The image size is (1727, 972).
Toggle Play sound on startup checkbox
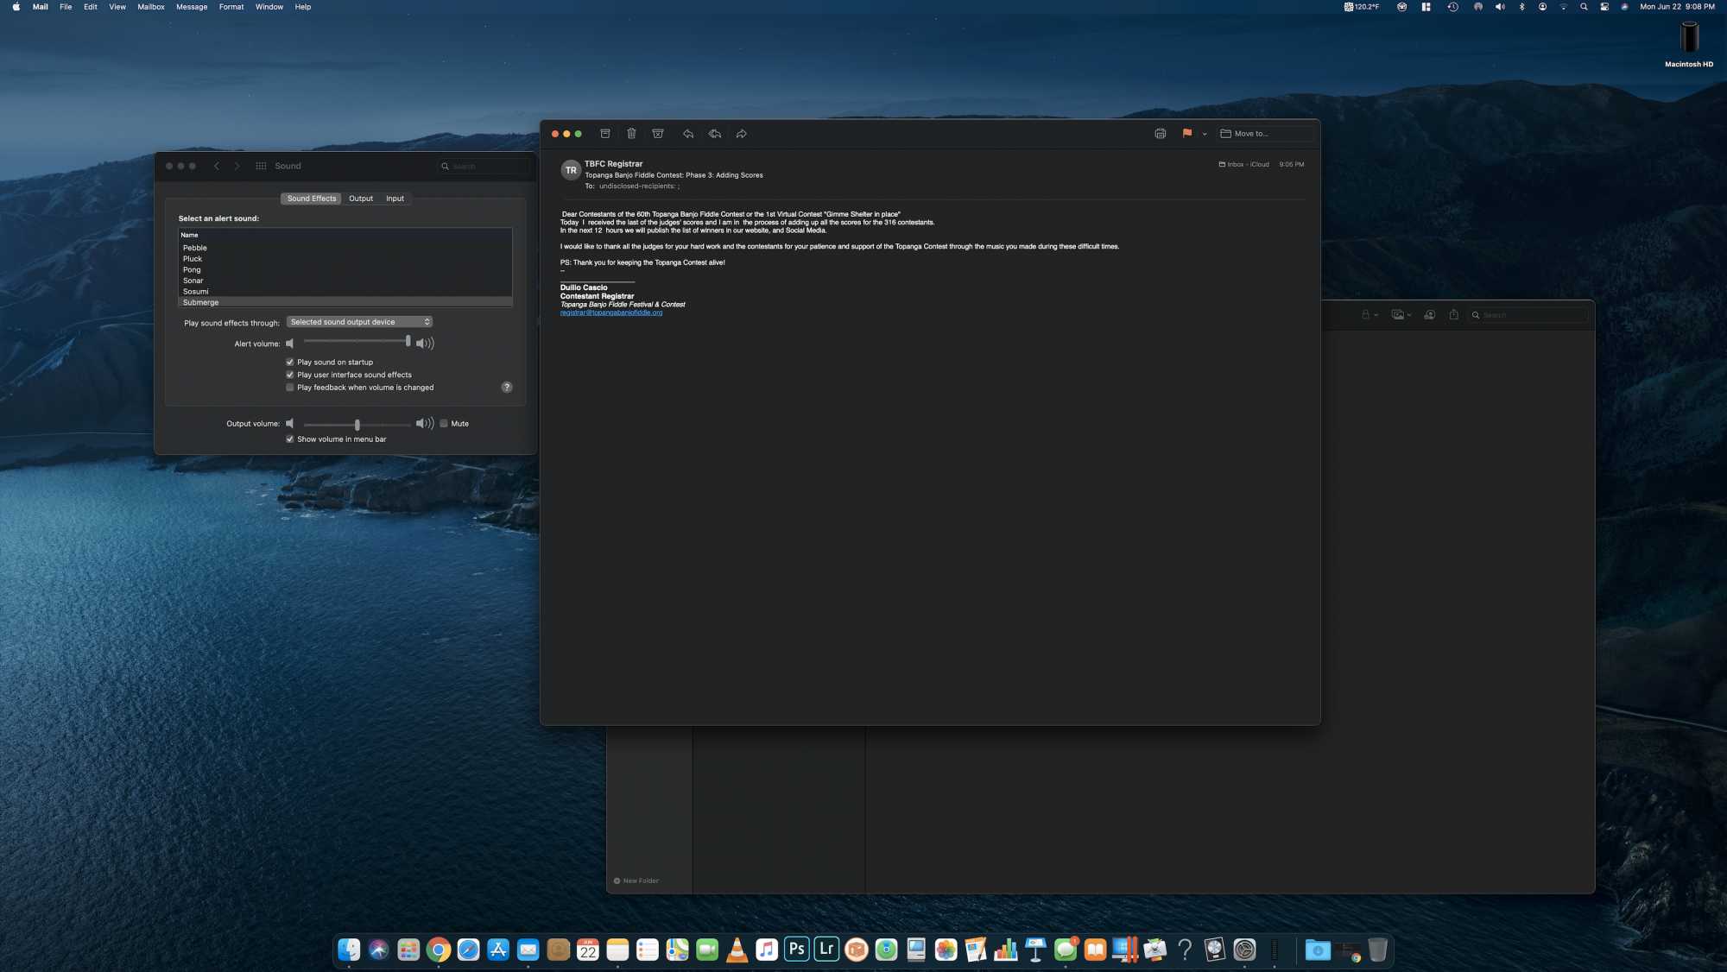(290, 363)
